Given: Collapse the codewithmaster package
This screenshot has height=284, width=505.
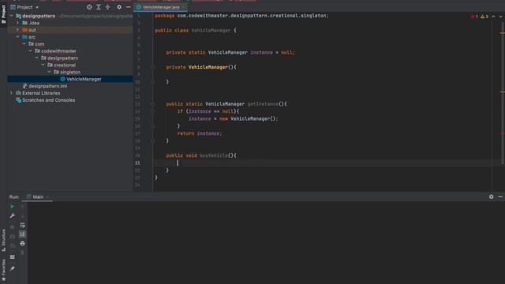Looking at the screenshot, I should [31, 50].
